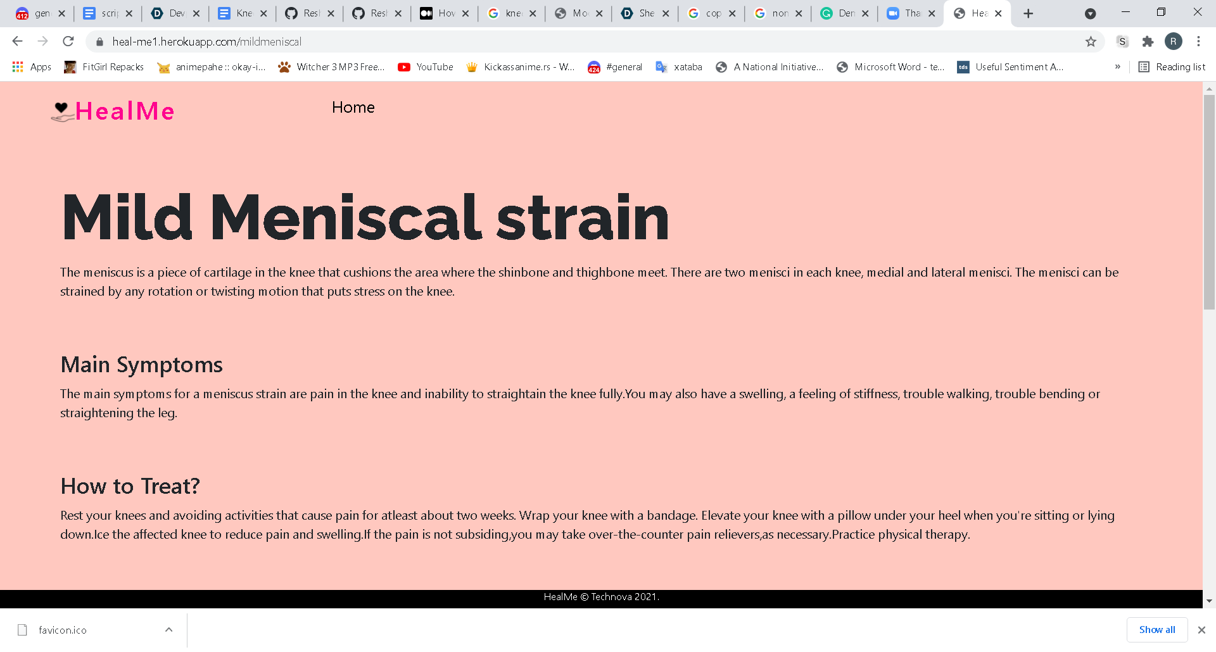Open the YouTube bookmark
This screenshot has height=652, width=1216.
426,67
